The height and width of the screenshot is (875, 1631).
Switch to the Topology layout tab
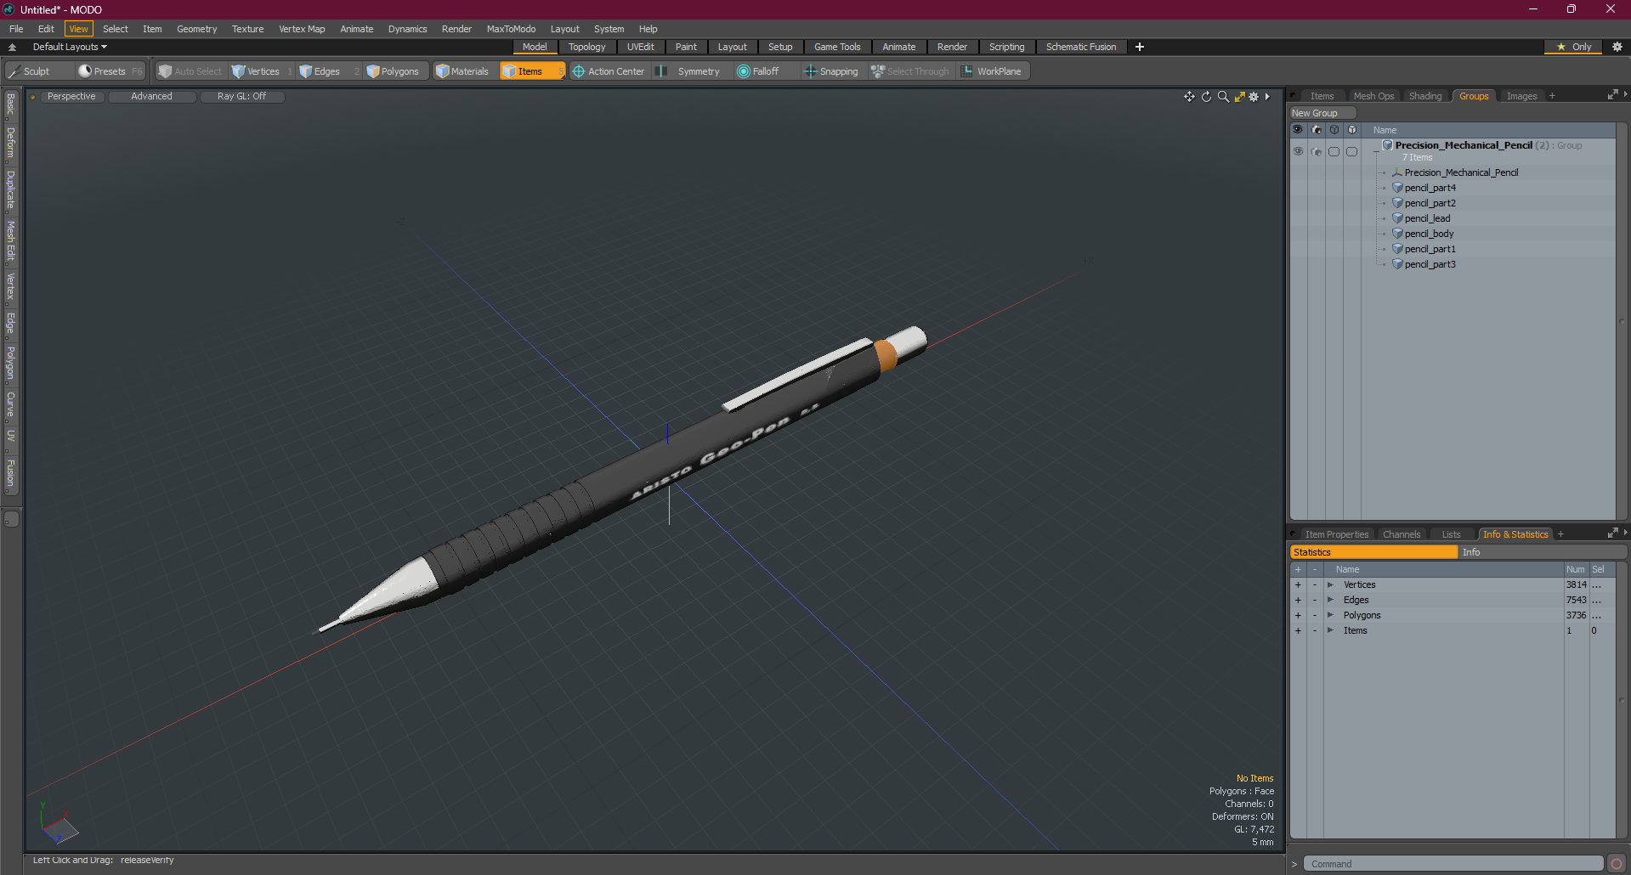click(x=587, y=47)
